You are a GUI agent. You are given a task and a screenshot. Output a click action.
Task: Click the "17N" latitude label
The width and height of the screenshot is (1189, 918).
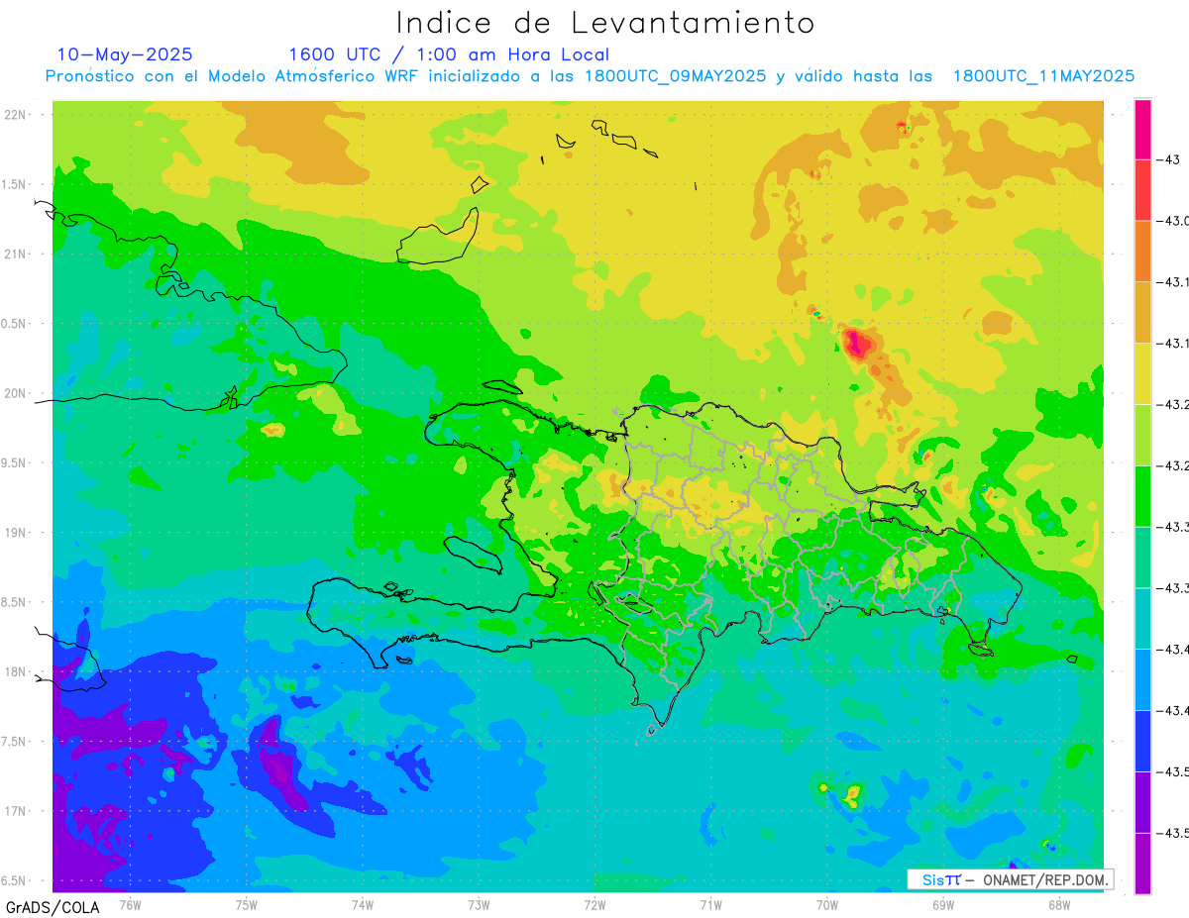pyautogui.click(x=16, y=811)
